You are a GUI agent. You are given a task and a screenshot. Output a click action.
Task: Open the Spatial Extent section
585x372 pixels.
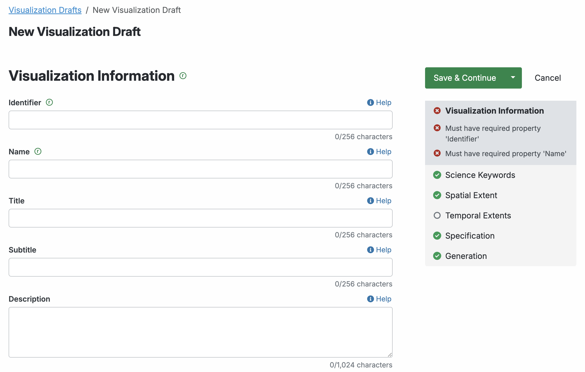point(471,195)
